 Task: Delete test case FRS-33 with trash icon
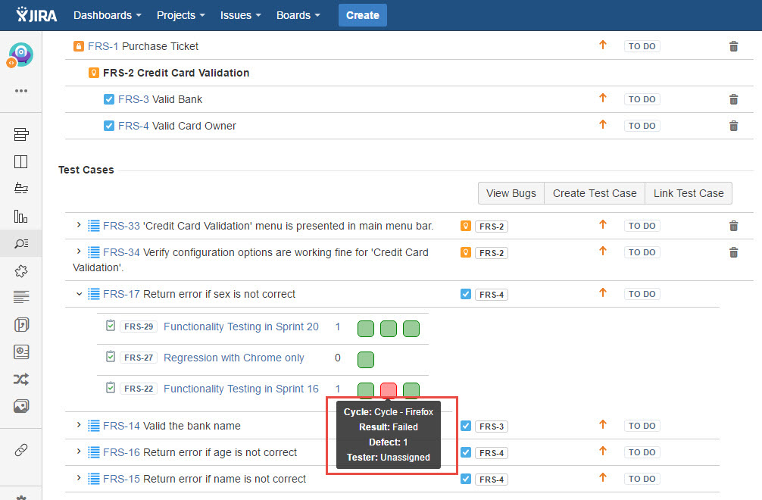pos(733,226)
